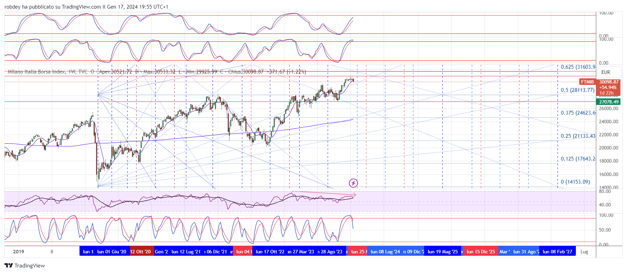Image resolution: width=627 pixels, height=273 pixels.
Task: Click the 'Milano Italia Borsa Index' chart title
Action: 37,72
